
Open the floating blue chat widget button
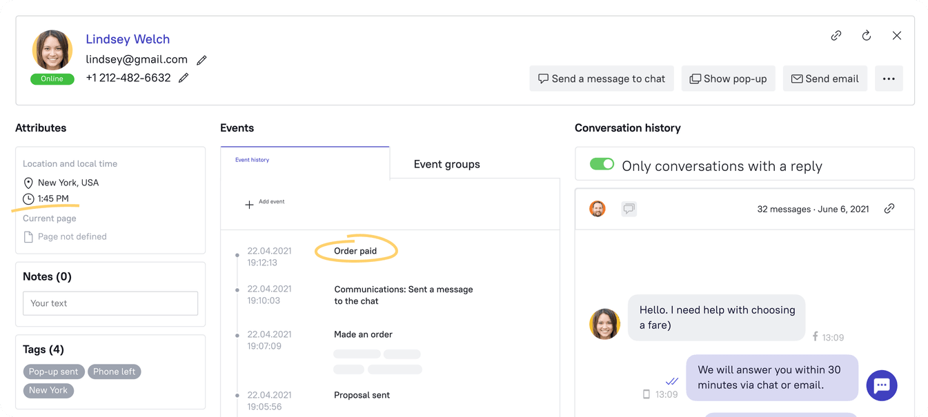(x=882, y=386)
